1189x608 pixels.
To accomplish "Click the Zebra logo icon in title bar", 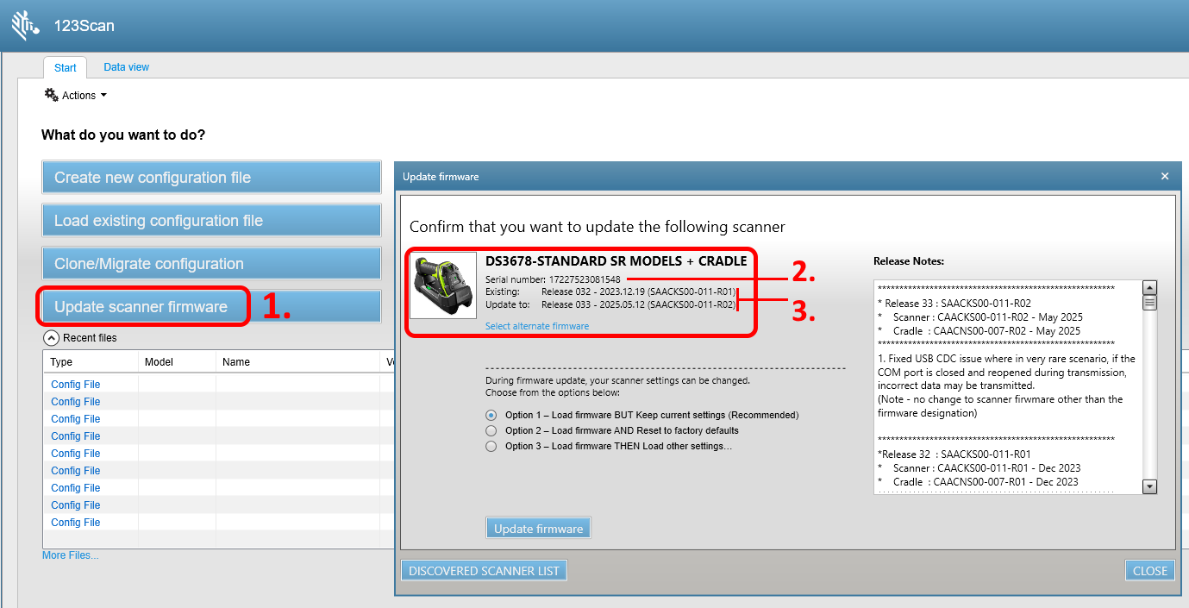I will [x=26, y=26].
